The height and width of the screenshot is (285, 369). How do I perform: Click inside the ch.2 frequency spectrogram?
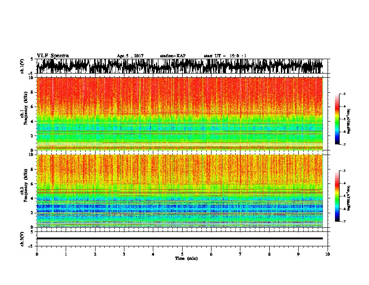(179, 191)
